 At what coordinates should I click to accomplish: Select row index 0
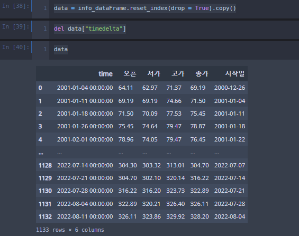(40, 88)
